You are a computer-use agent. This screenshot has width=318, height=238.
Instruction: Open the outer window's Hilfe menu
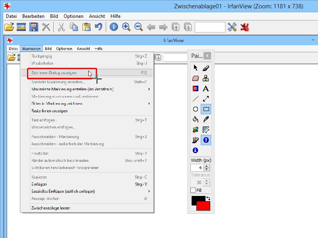(x=115, y=16)
